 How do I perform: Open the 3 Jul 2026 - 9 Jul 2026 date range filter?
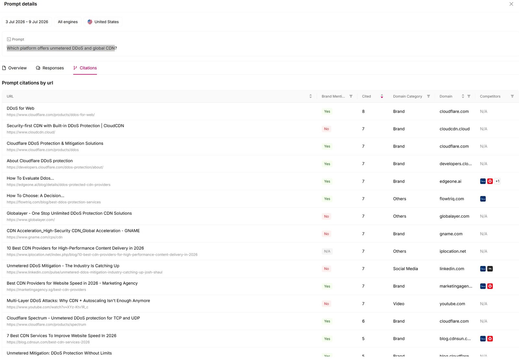(x=27, y=22)
